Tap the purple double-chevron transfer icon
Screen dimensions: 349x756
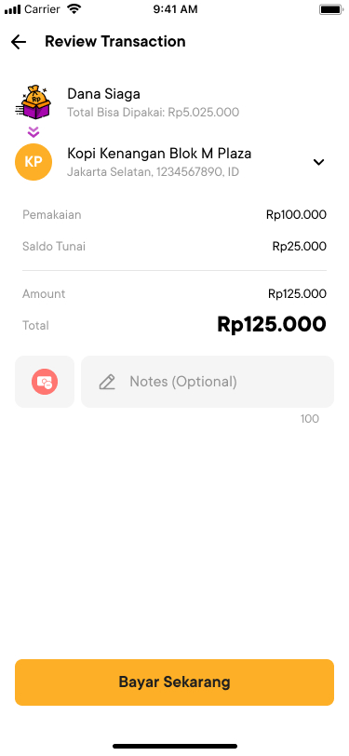coord(34,131)
